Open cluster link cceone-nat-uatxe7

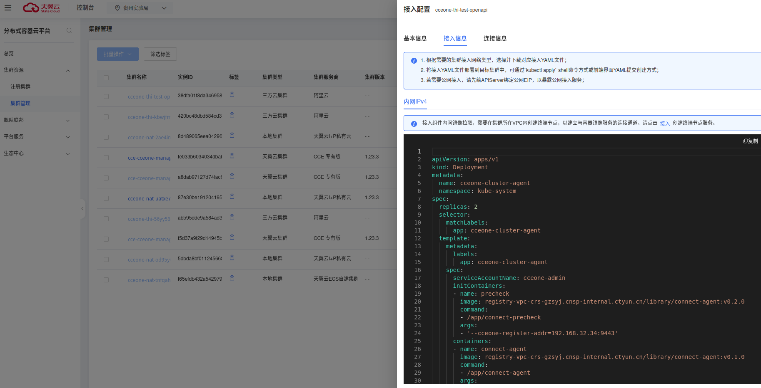[149, 199]
